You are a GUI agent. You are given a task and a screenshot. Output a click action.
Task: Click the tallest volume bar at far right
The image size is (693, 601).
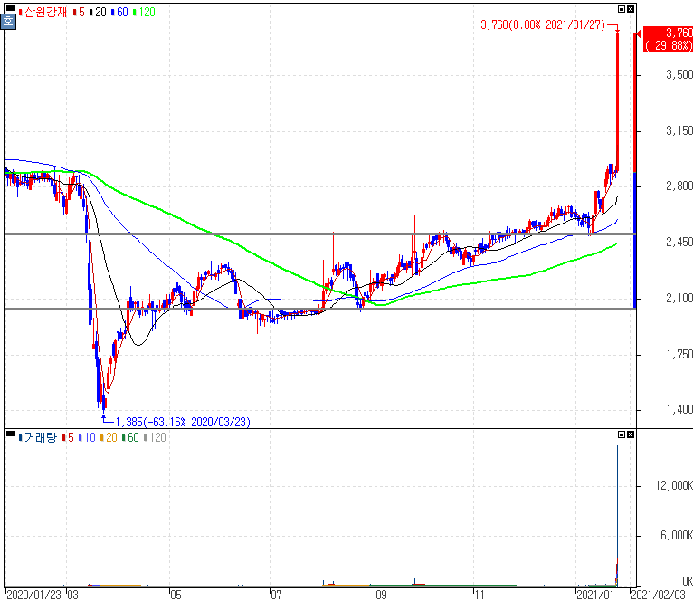(617, 516)
